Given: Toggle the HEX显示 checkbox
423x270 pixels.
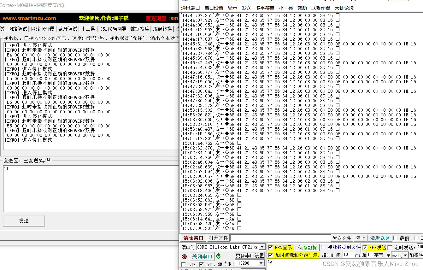Looking at the screenshot, I should tap(270, 248).
